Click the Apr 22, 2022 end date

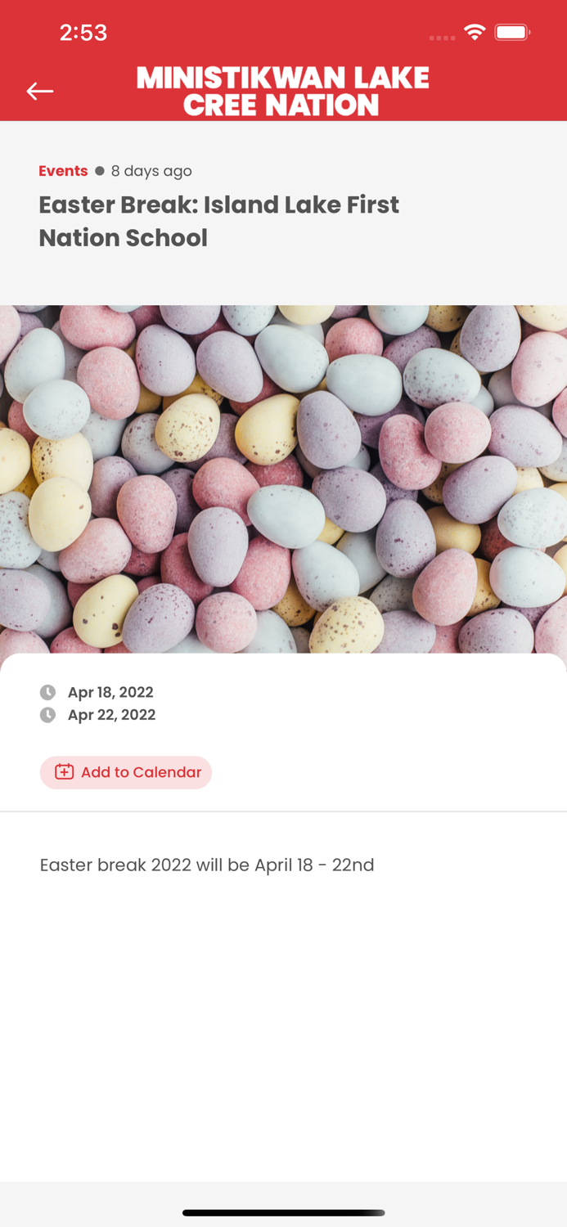pyautogui.click(x=111, y=715)
